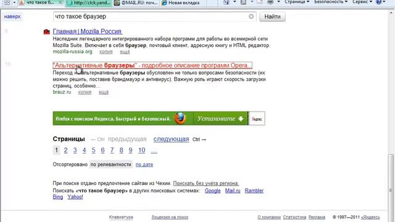
Task: Expand the tab list dropdown arrow
Action: 14,2
